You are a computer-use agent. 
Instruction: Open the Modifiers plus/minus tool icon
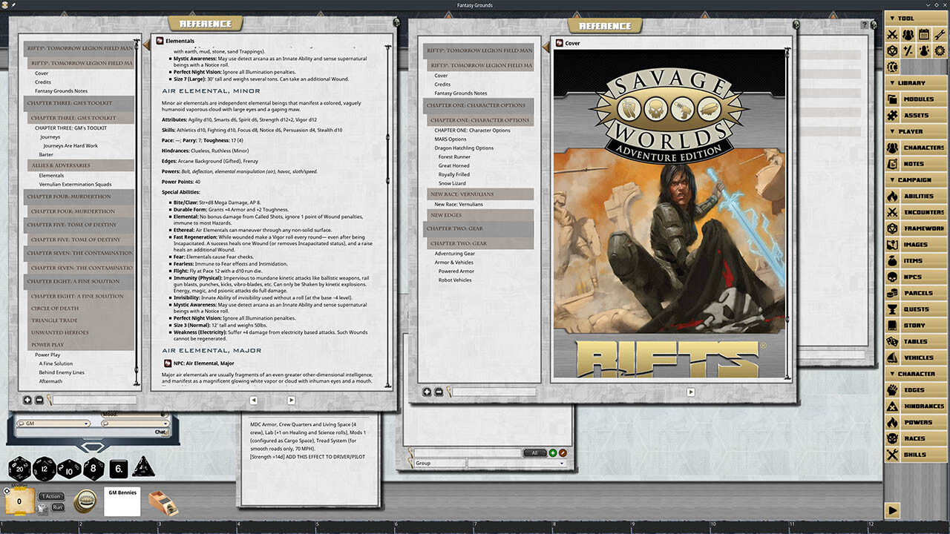coord(908,50)
